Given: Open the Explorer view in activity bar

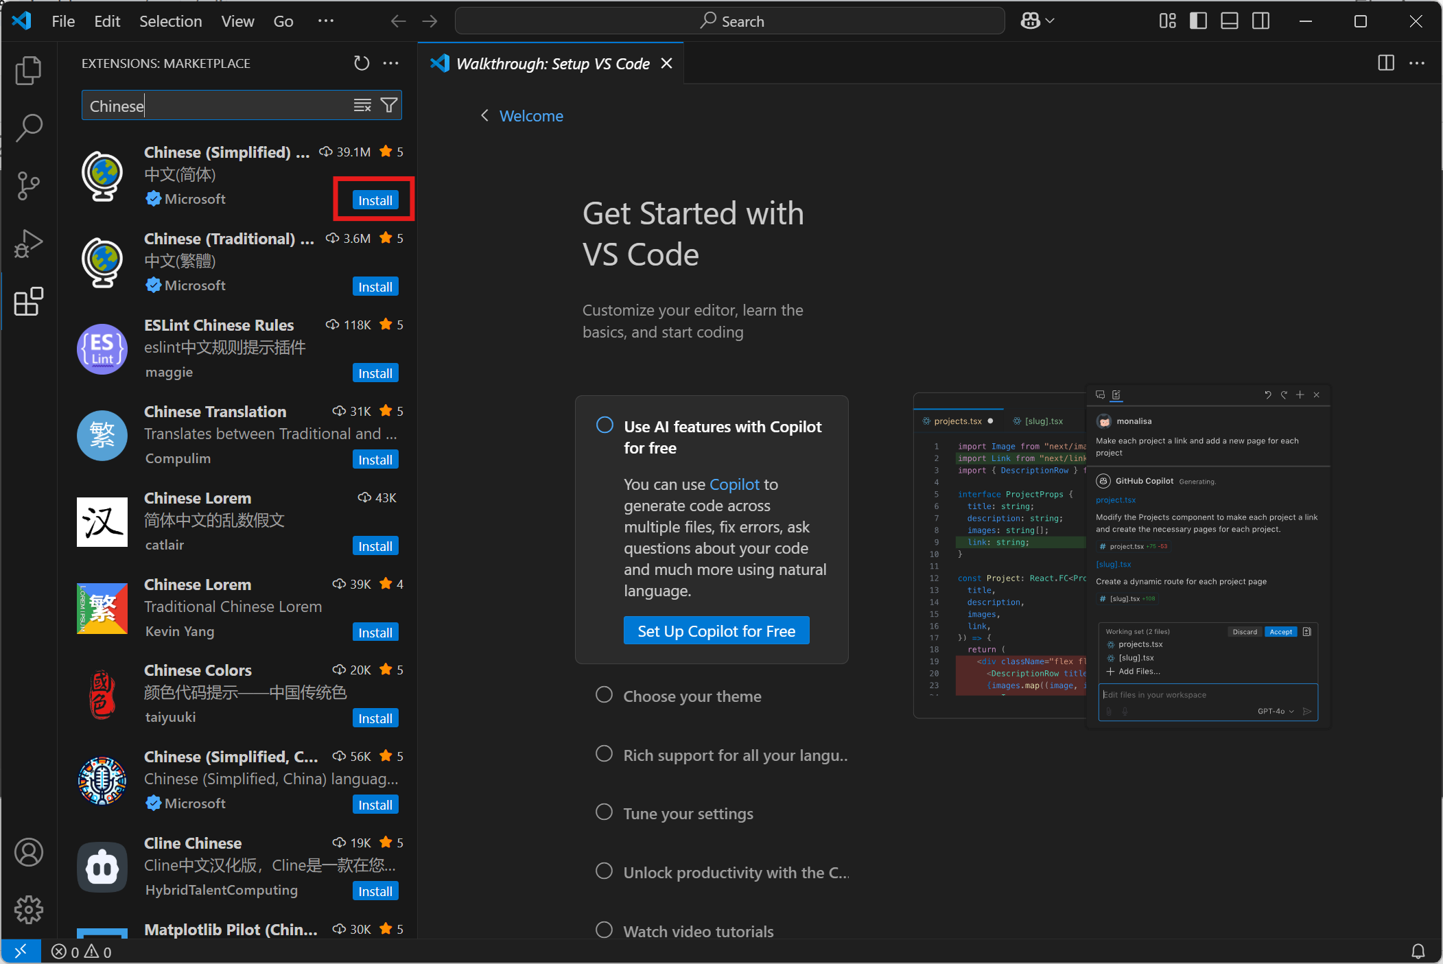Looking at the screenshot, I should click(x=28, y=70).
